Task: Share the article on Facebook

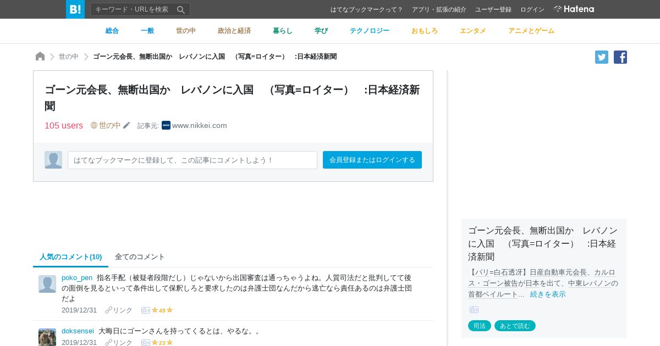Action: pos(620,57)
